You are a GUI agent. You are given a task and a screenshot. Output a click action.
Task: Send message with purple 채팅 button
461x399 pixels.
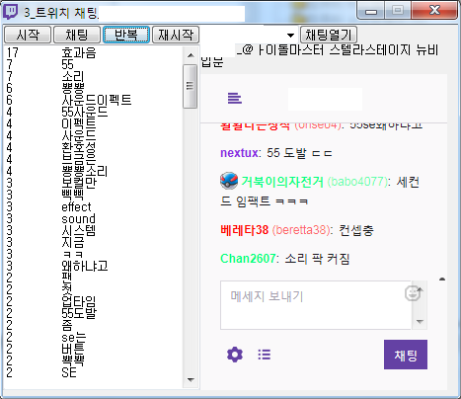tap(406, 355)
